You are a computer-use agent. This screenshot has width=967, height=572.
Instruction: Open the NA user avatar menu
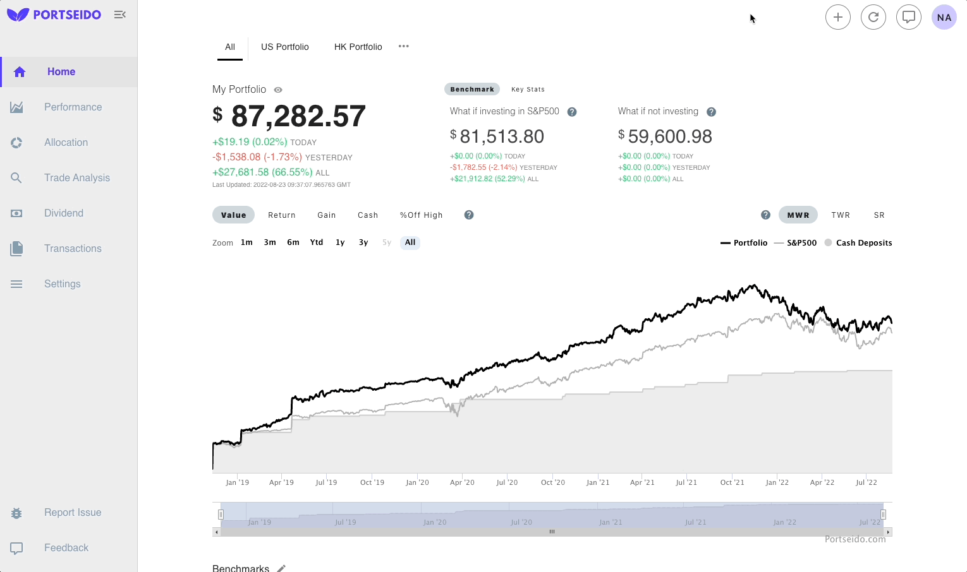[x=944, y=17]
